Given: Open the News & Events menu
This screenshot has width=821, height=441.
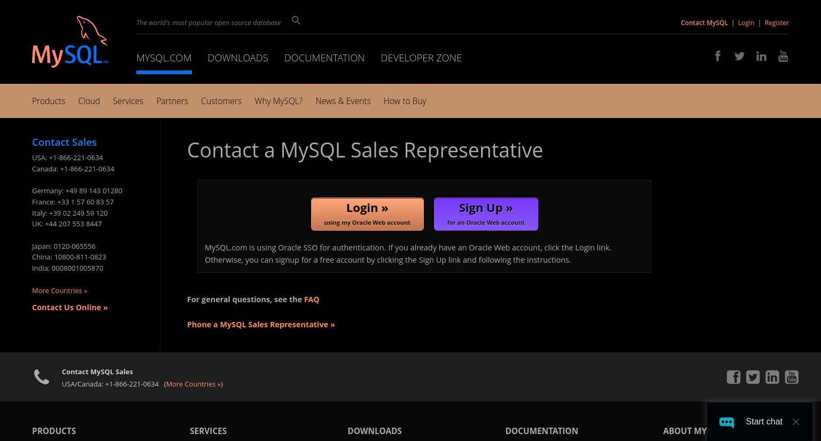Looking at the screenshot, I should coord(343,101).
